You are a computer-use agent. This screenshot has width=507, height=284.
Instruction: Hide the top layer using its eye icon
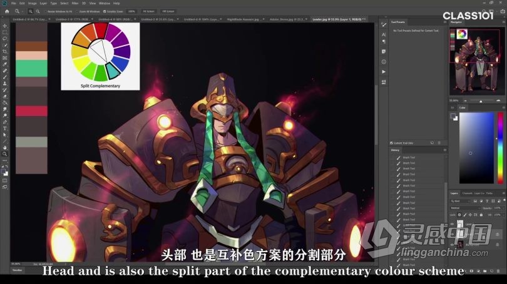pyautogui.click(x=452, y=224)
